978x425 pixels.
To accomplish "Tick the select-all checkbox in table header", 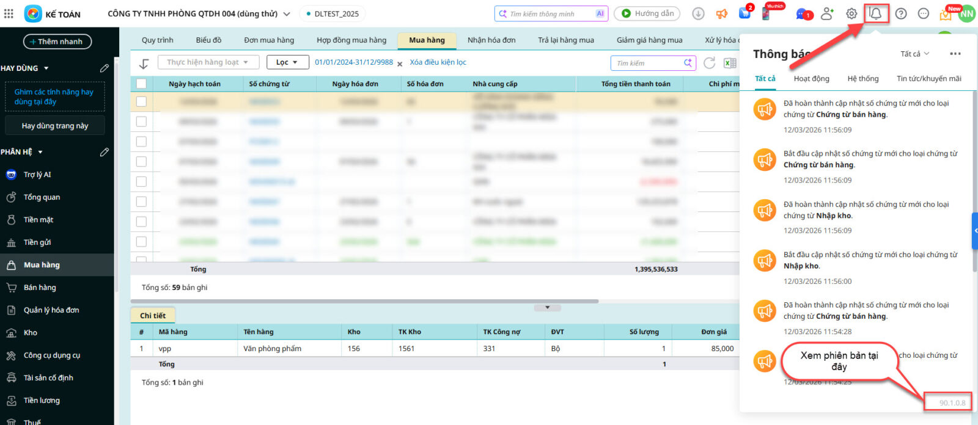I will pos(141,84).
